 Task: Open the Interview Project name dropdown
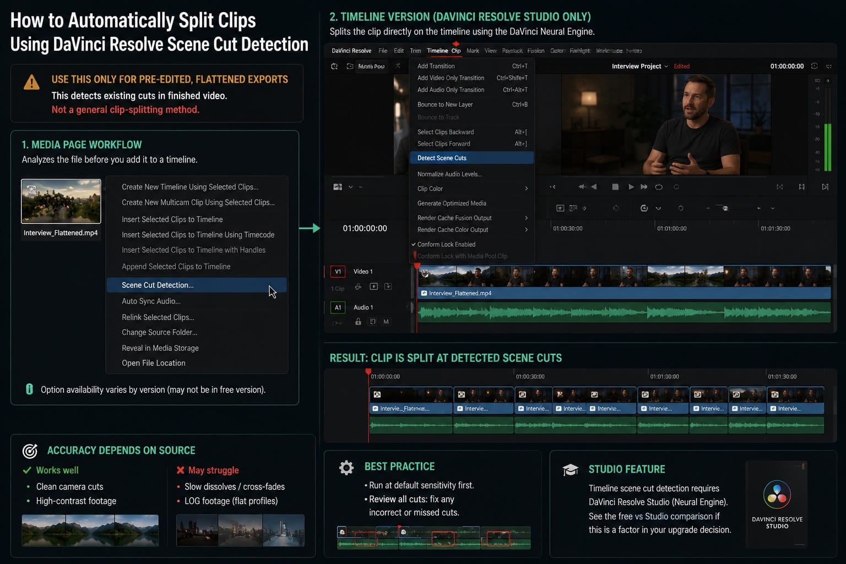tap(639, 66)
